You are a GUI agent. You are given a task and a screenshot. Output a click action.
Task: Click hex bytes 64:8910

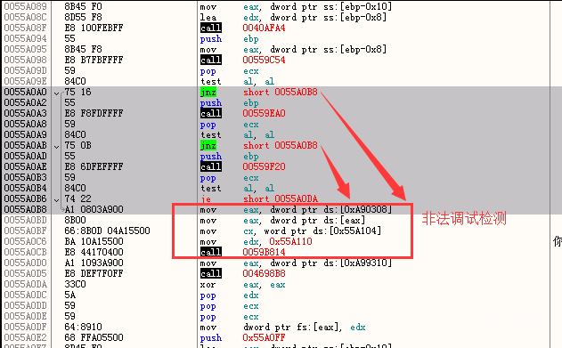pos(83,327)
